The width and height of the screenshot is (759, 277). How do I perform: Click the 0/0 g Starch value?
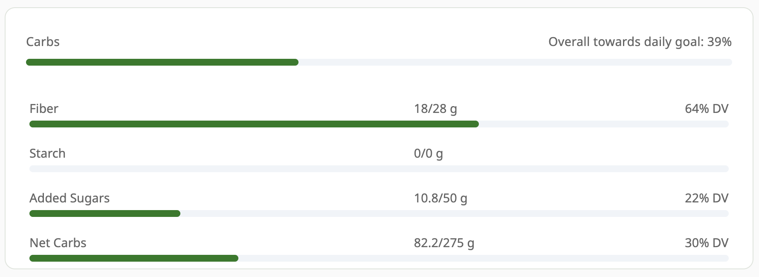[x=429, y=153]
